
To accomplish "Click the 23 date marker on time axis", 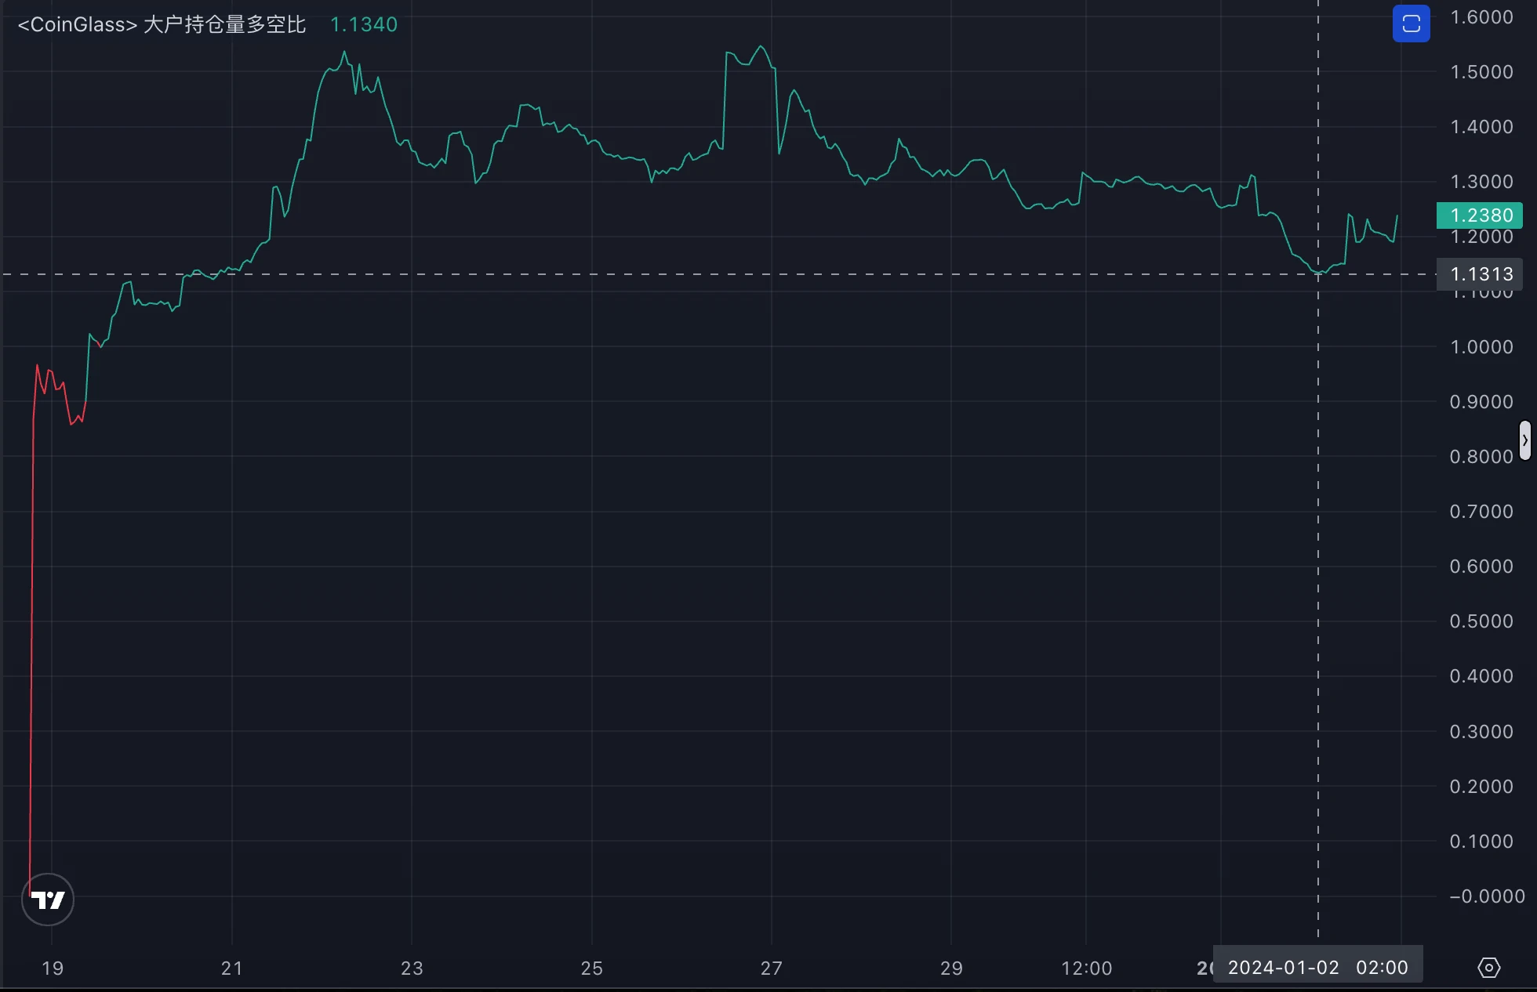I will point(412,968).
